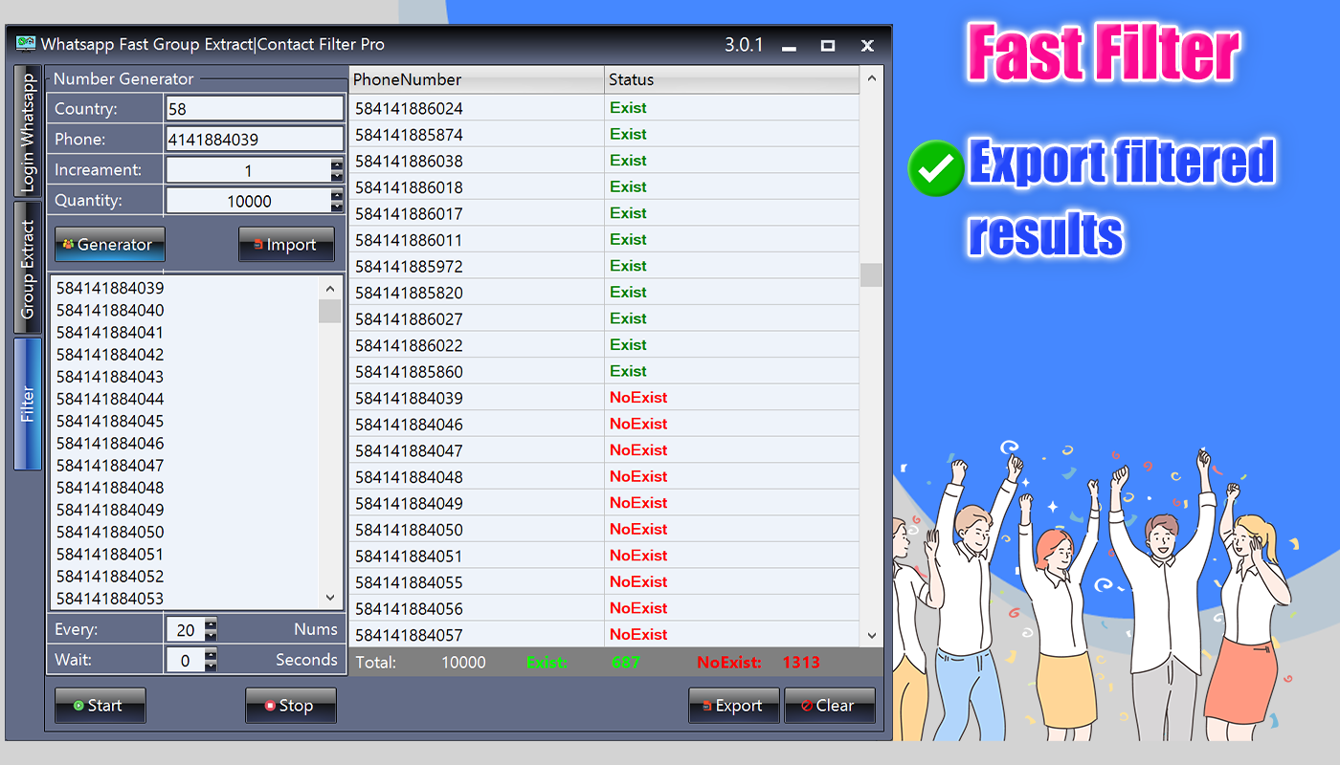The height and width of the screenshot is (765, 1340).
Task: Click the Total value 10000 in summary
Action: coord(463,662)
